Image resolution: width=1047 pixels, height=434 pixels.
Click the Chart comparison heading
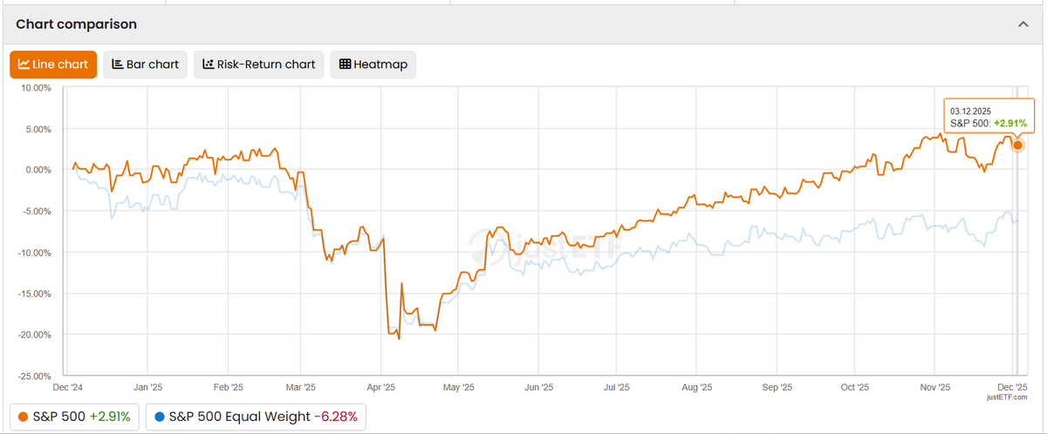coord(77,24)
